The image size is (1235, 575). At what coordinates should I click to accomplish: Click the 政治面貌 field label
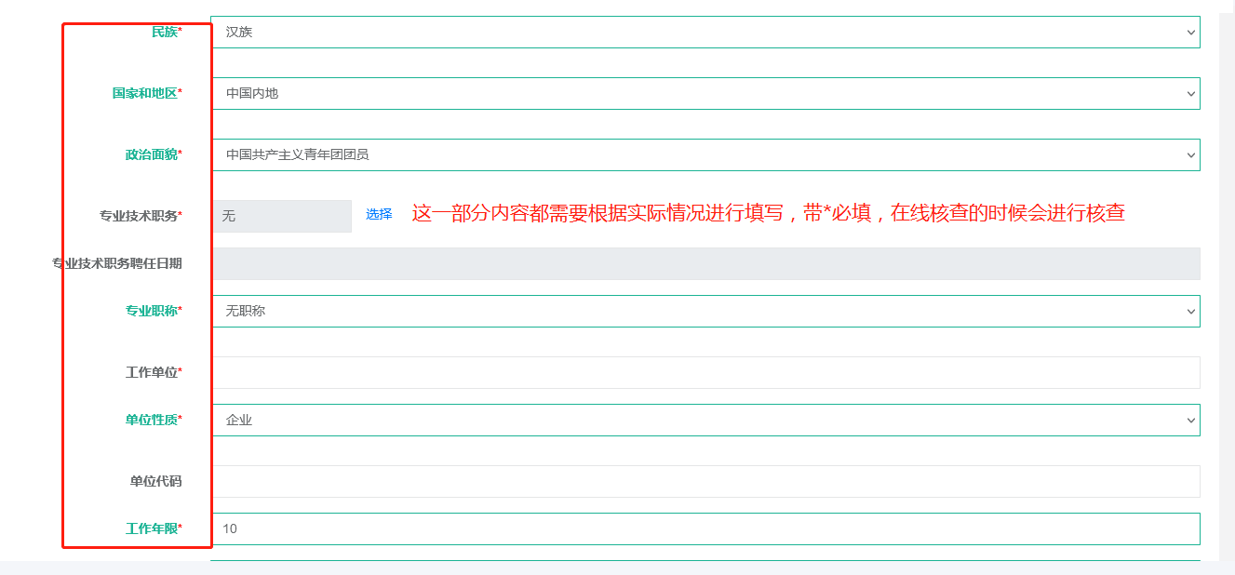coord(152,154)
